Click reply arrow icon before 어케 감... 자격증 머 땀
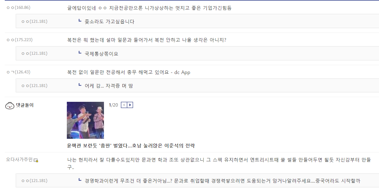The width and height of the screenshot is (379, 190). [80, 85]
